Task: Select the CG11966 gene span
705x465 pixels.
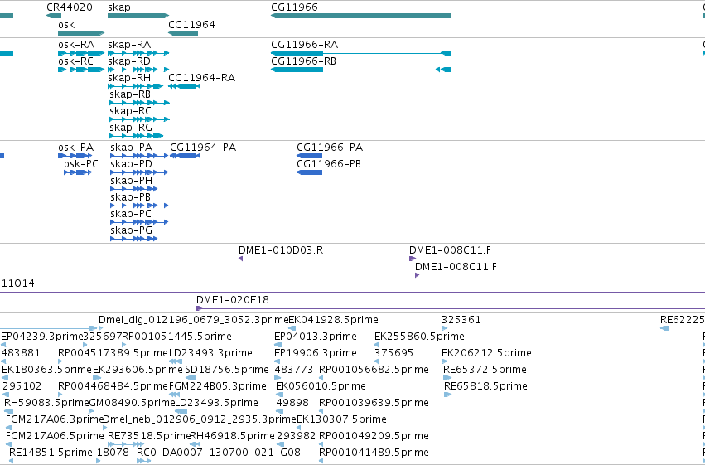Action: [x=361, y=16]
